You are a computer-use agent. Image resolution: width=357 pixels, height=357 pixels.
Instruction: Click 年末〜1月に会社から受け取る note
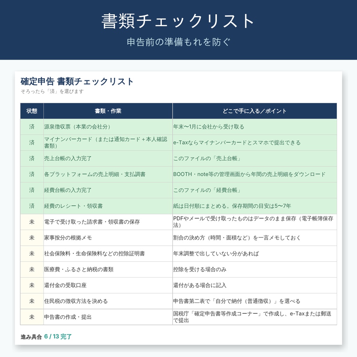[x=255, y=127]
